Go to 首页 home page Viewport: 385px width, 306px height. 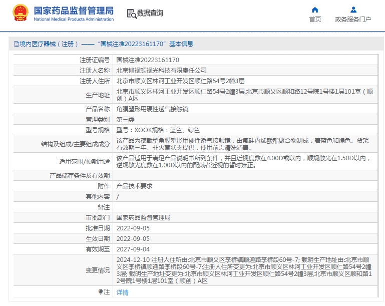(315, 19)
